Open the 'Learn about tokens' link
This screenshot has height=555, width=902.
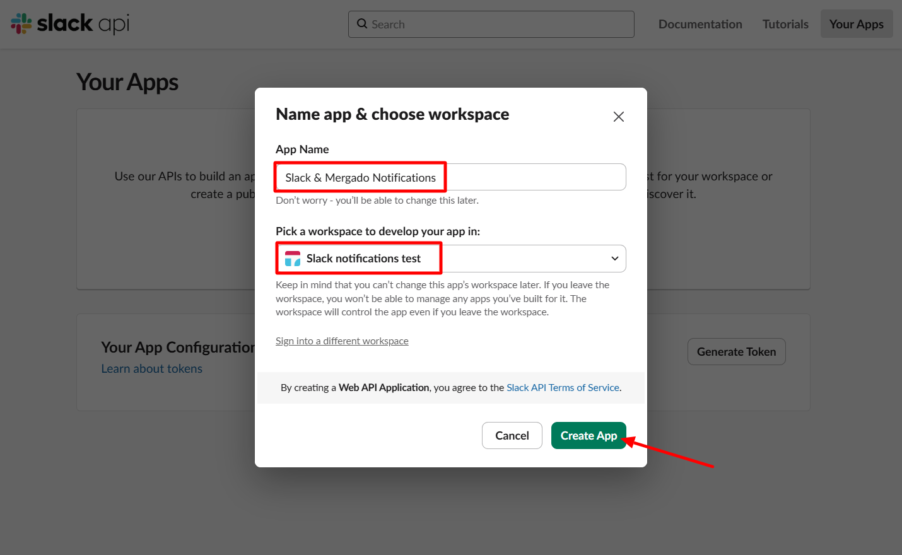tap(152, 369)
